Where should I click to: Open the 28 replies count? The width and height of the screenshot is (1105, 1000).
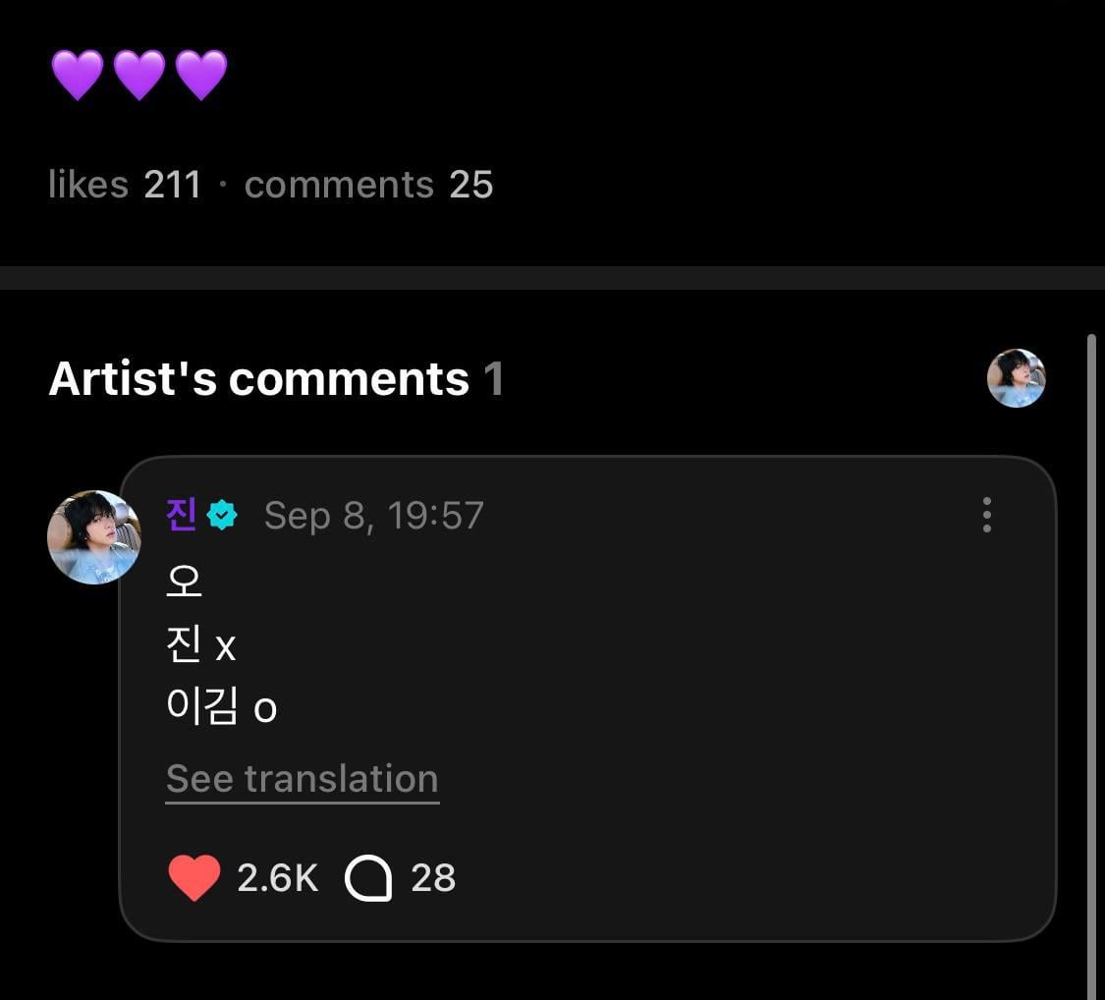pyautogui.click(x=433, y=877)
